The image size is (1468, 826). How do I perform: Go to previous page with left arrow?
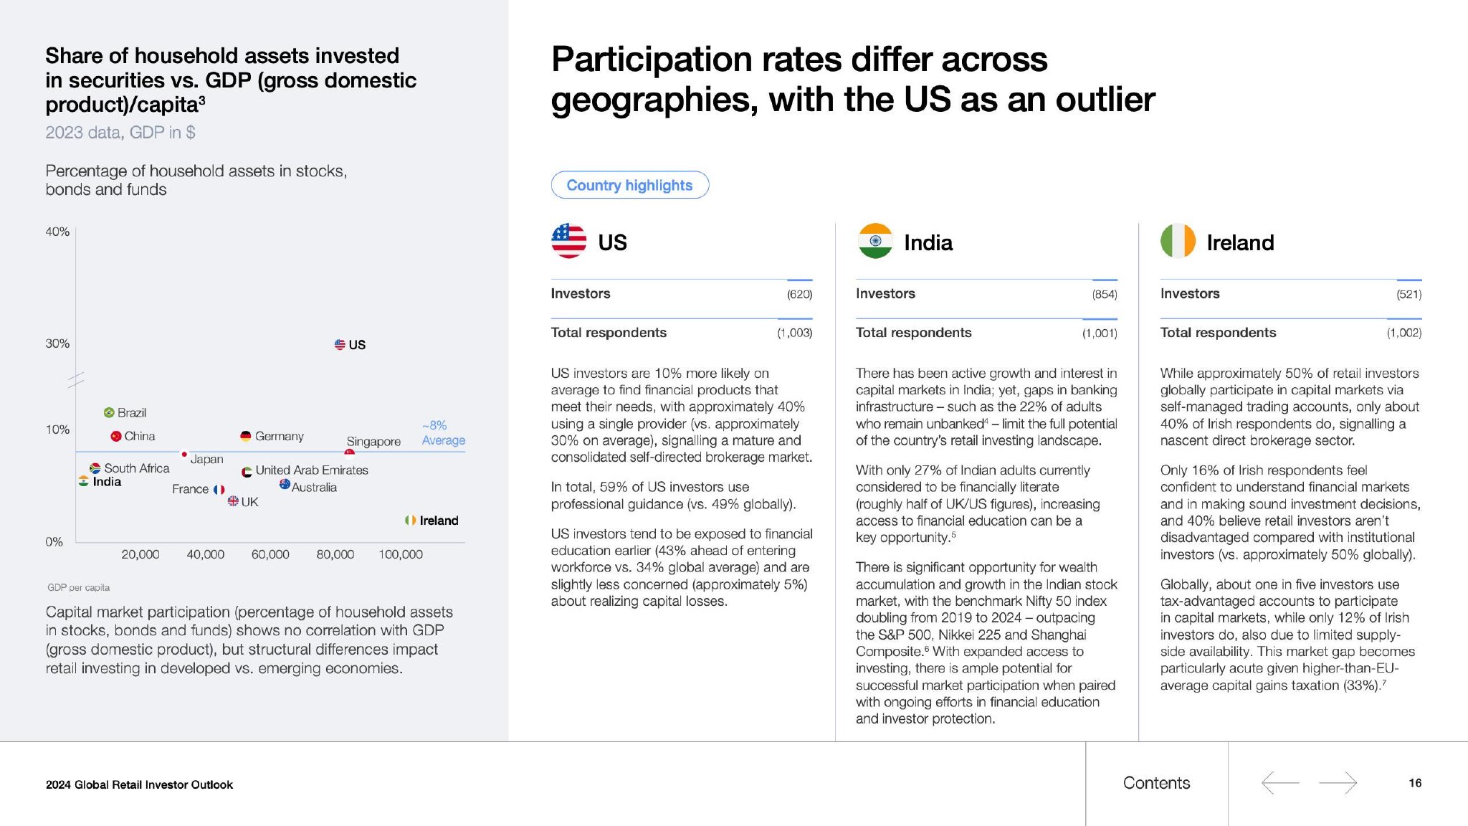(x=1279, y=782)
